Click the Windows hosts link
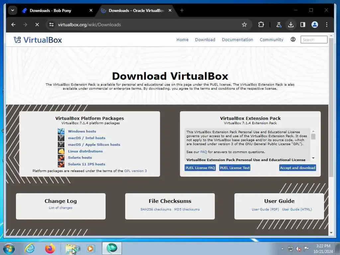The height and width of the screenshot is (255, 340). [82, 131]
